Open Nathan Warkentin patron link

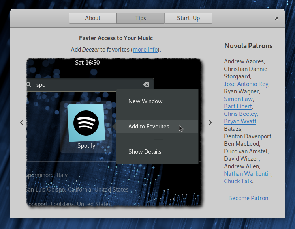coord(248,174)
